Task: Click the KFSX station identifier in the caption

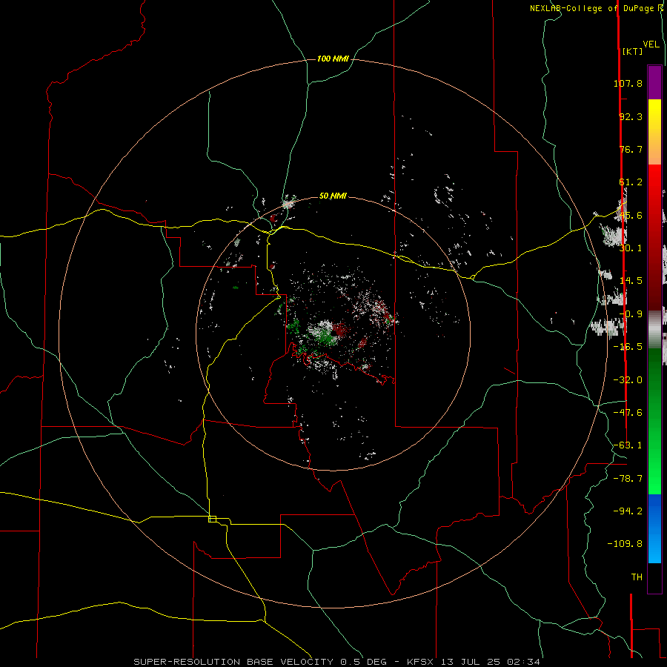Action: (x=421, y=662)
